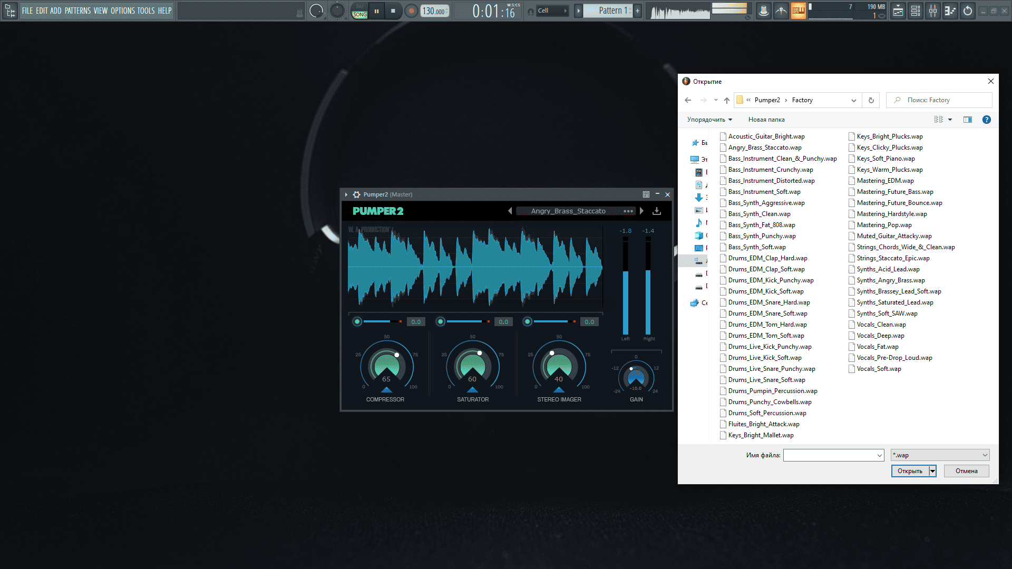The image size is (1012, 569).
Task: Go to next Pumper2 preset arrow
Action: pos(641,211)
